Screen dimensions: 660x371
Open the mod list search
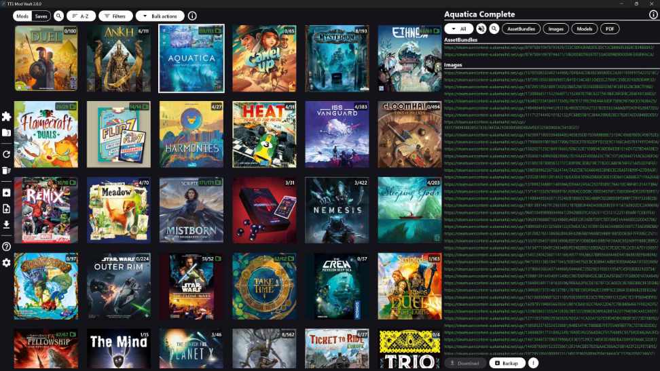point(58,16)
